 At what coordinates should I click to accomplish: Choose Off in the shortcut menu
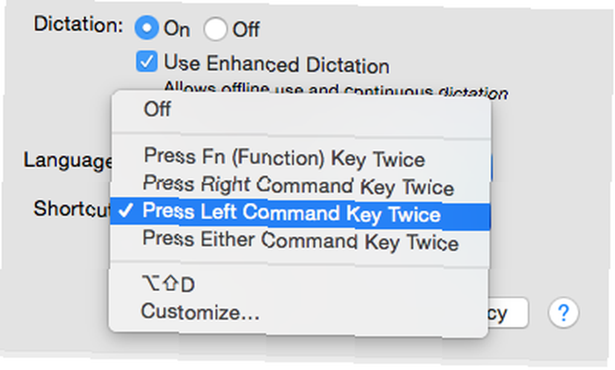(300, 109)
